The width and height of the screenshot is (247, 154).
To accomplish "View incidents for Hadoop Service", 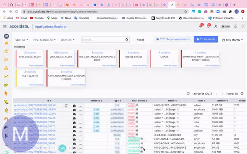I will [140, 66].
